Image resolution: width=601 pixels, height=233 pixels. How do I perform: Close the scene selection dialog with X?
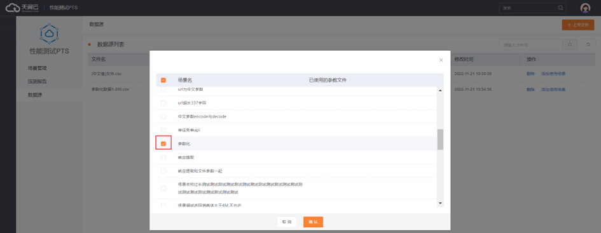coord(441,60)
